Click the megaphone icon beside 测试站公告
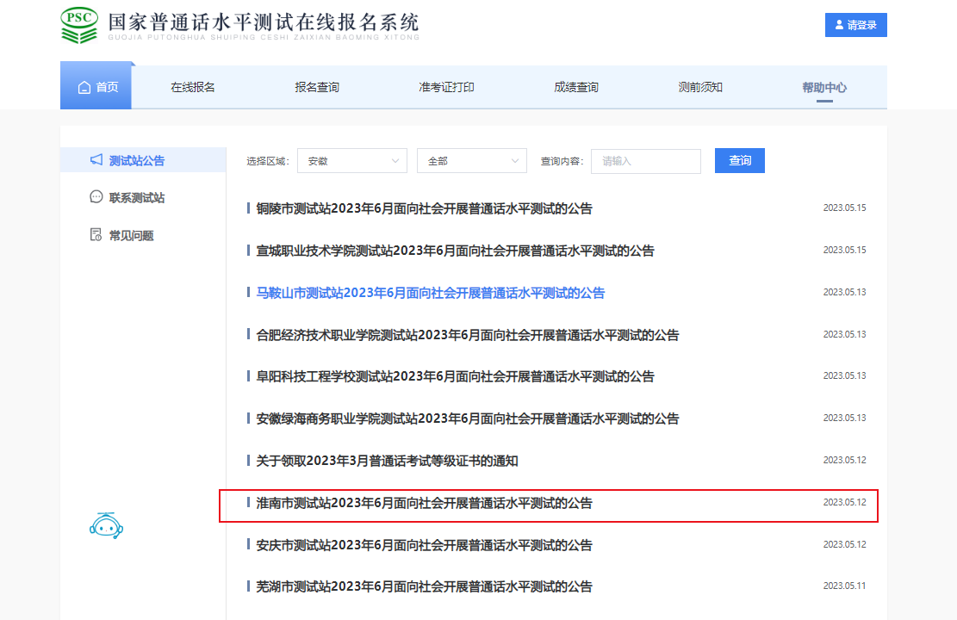 click(x=96, y=160)
